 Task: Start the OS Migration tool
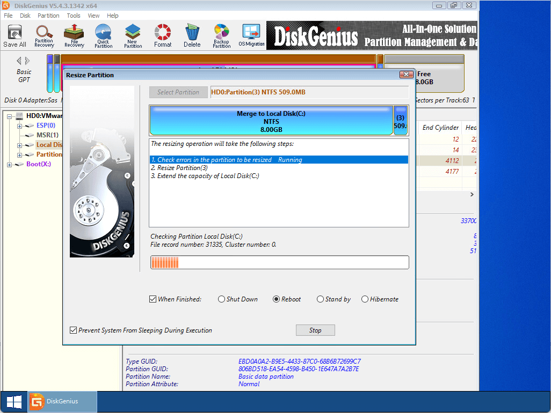(x=251, y=36)
